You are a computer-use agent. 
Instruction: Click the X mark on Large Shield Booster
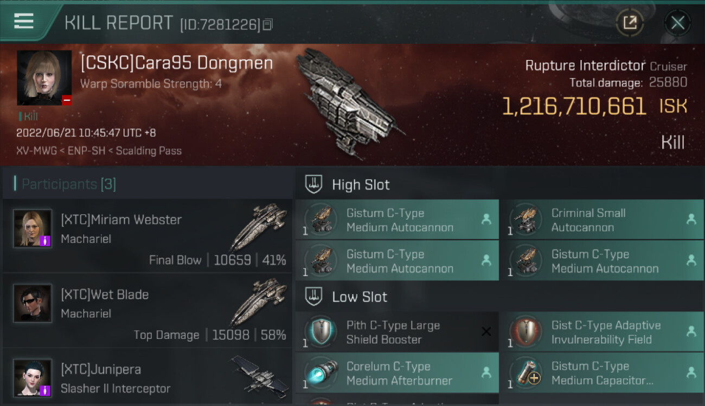pos(486,332)
